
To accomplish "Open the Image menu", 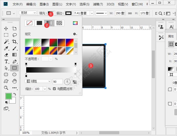I will [44, 4].
